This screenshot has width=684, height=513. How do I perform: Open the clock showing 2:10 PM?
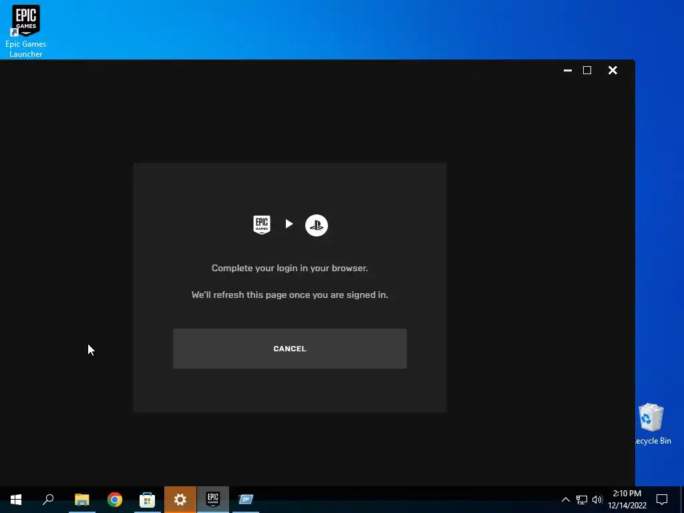click(x=627, y=500)
